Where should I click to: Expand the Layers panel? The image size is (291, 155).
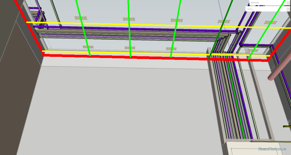[288, 9]
